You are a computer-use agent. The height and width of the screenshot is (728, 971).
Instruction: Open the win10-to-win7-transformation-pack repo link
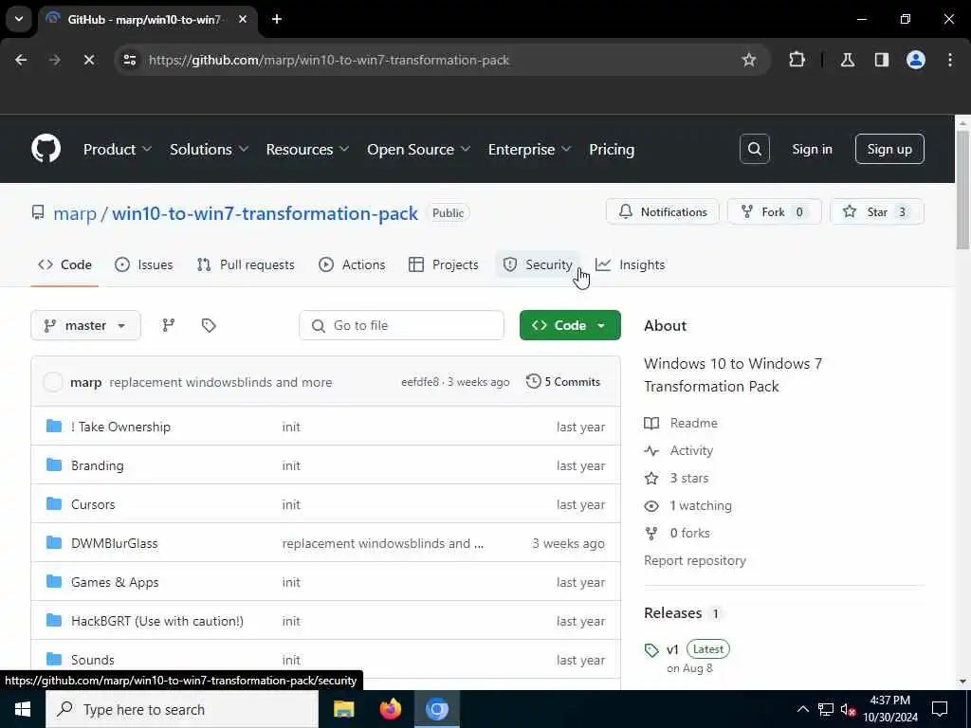tap(266, 213)
